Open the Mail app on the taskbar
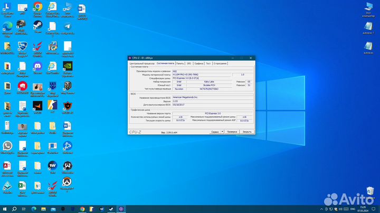 (x=53, y=209)
